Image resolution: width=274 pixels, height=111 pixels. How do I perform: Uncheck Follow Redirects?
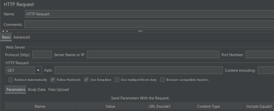[53, 80]
